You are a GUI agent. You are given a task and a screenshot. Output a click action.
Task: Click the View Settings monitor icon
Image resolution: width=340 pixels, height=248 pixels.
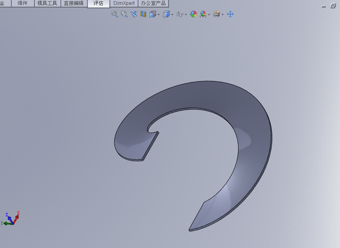tap(216, 14)
